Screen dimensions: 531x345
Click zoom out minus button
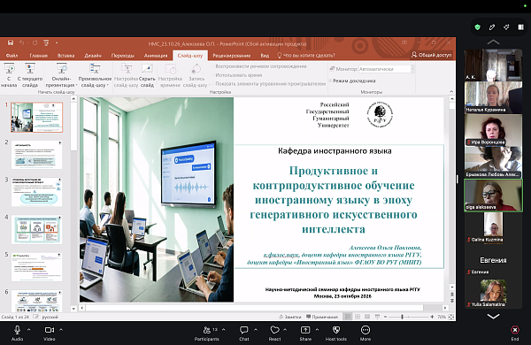click(x=385, y=317)
